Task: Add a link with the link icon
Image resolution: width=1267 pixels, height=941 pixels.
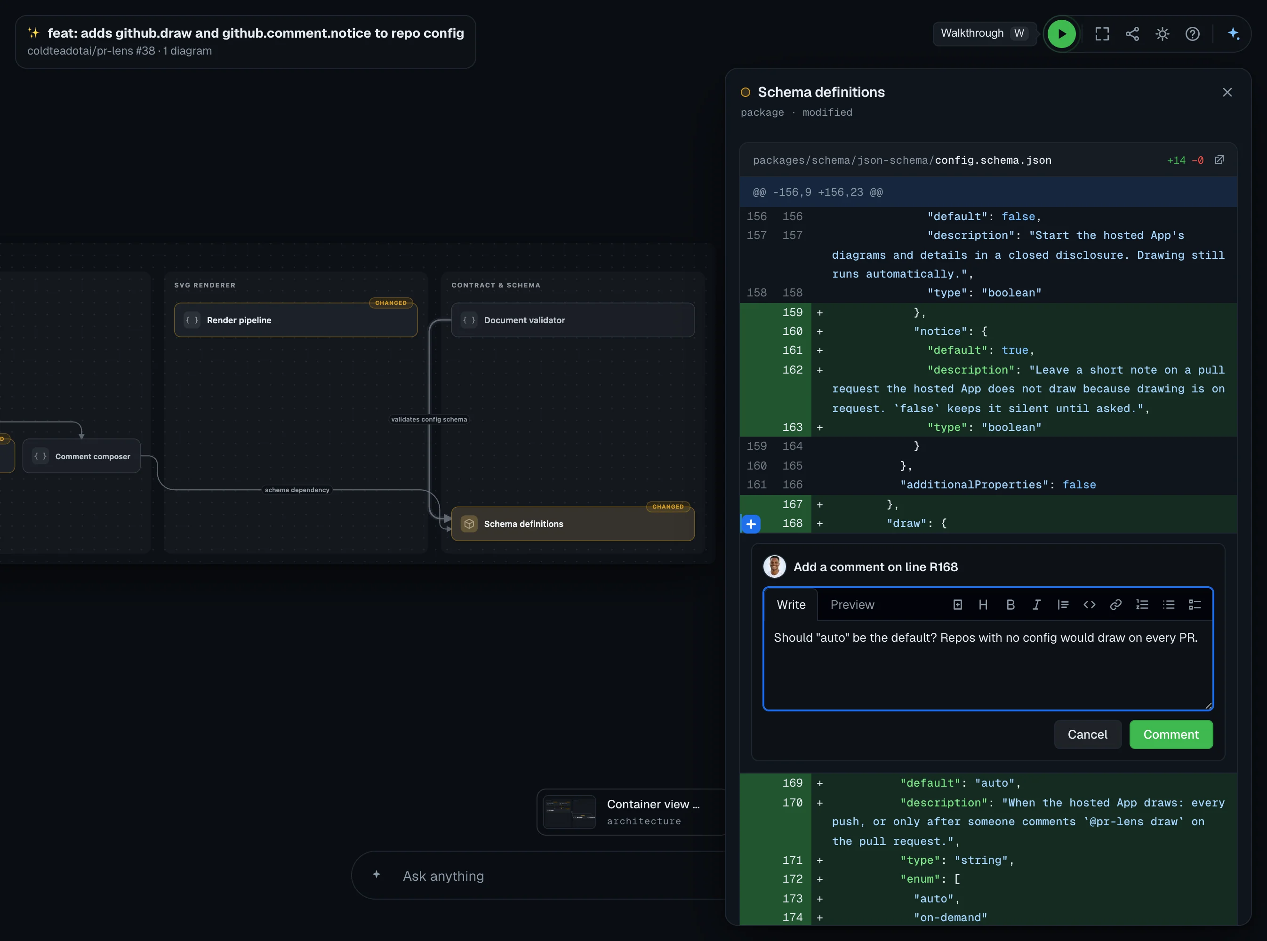Action: [x=1115, y=605]
